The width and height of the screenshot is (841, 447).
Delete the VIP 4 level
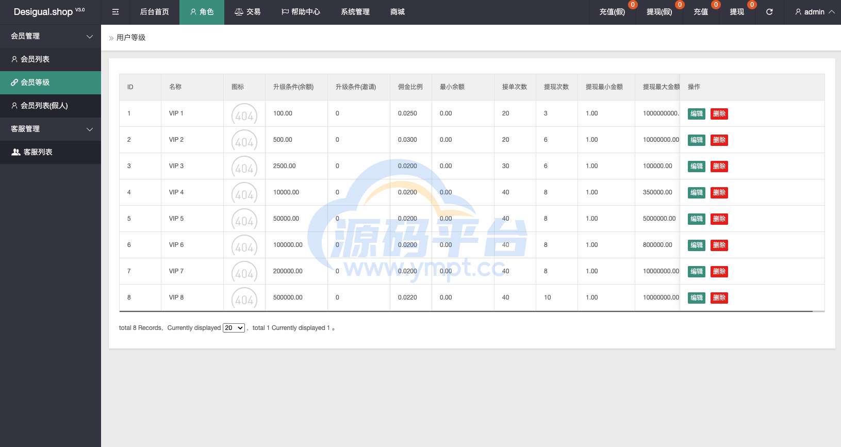719,193
